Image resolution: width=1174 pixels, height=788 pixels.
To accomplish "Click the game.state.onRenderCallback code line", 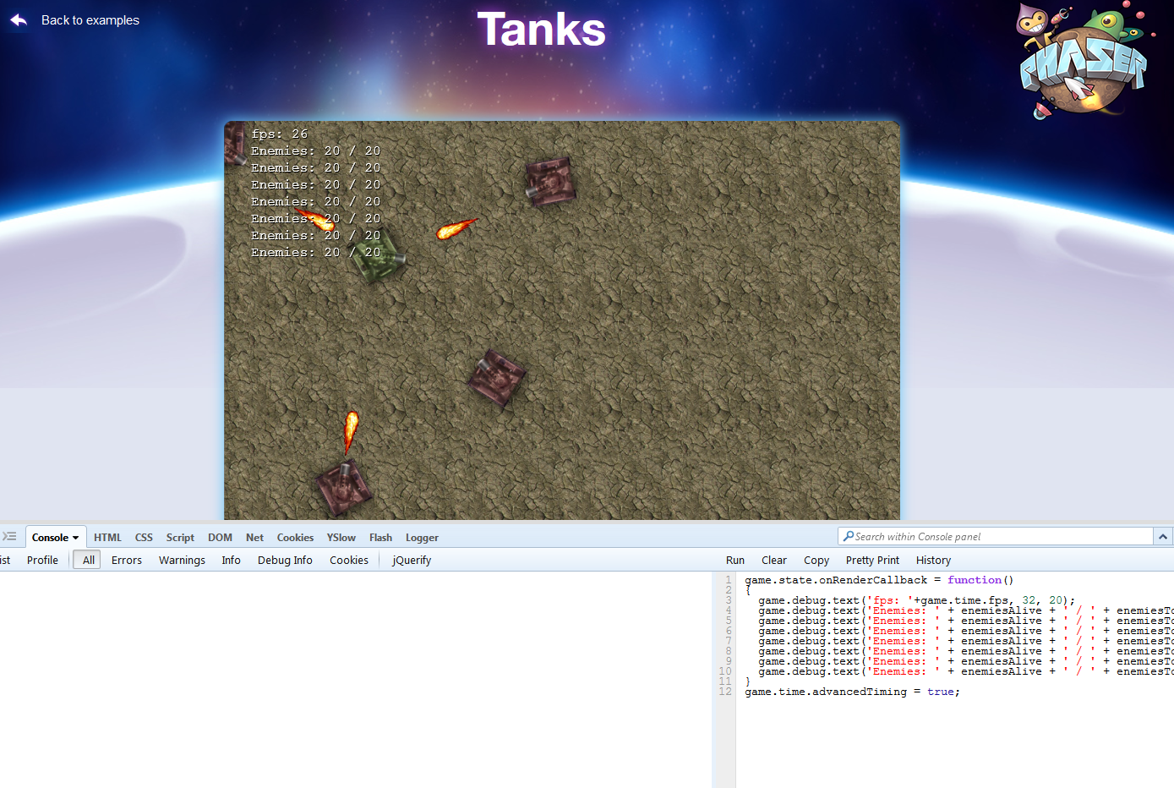I will tap(879, 580).
